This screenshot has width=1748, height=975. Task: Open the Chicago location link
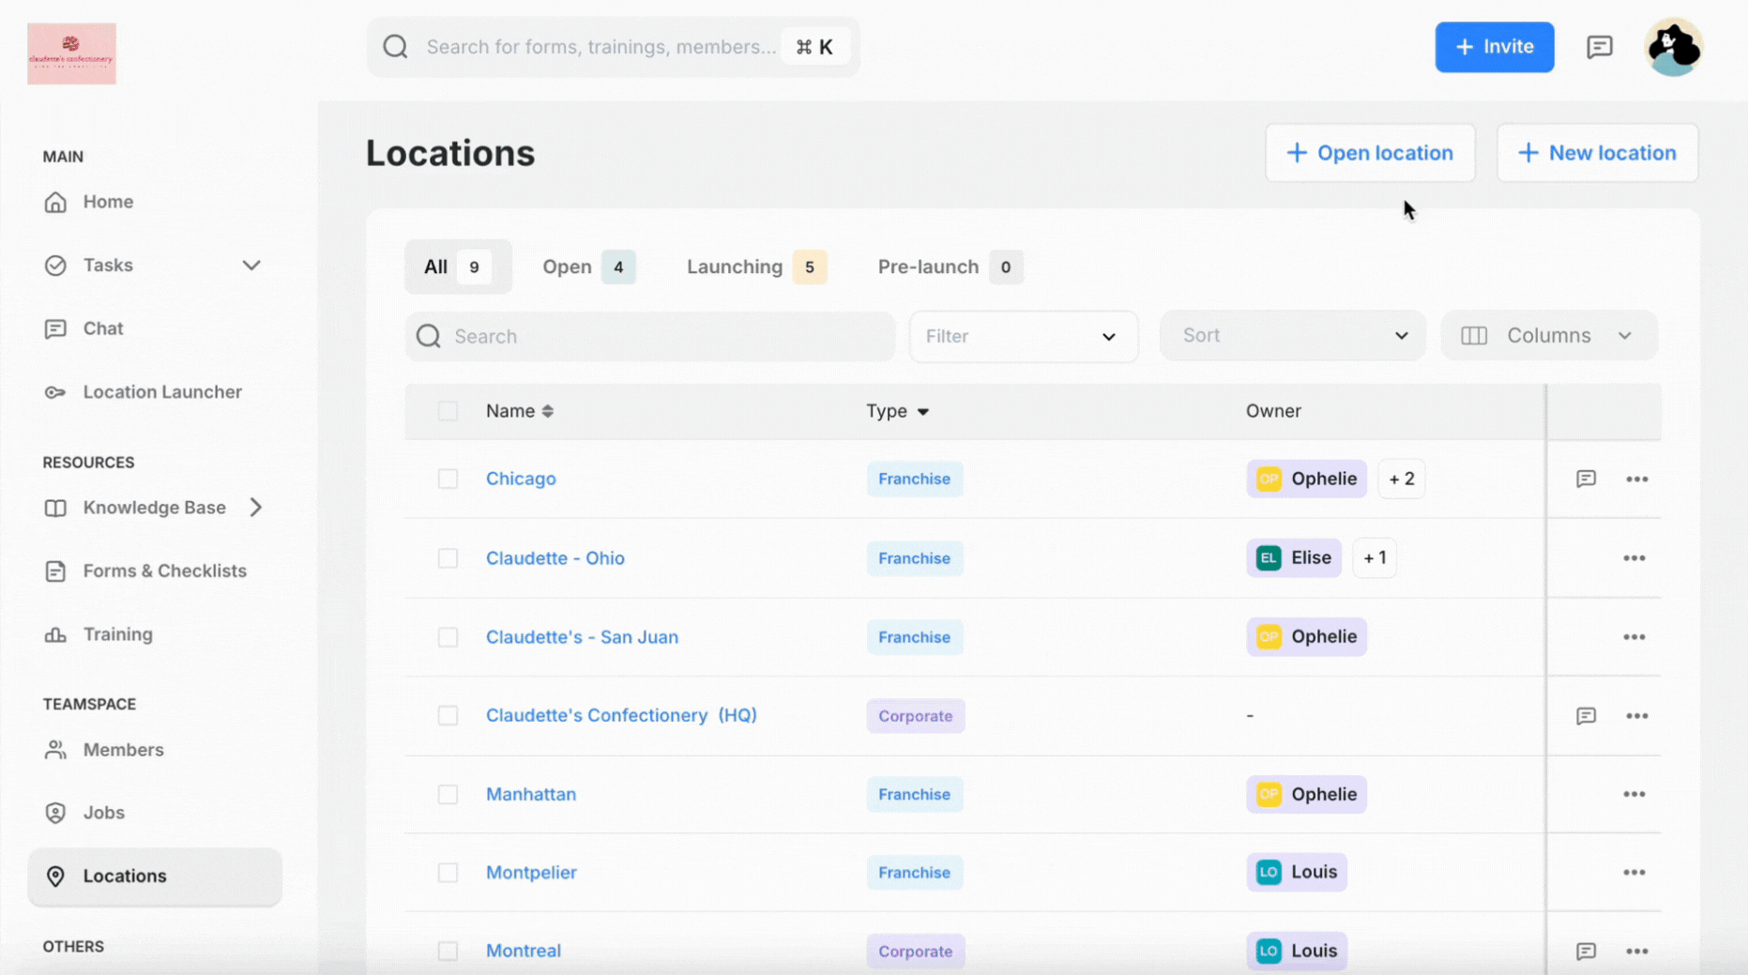[x=521, y=479]
